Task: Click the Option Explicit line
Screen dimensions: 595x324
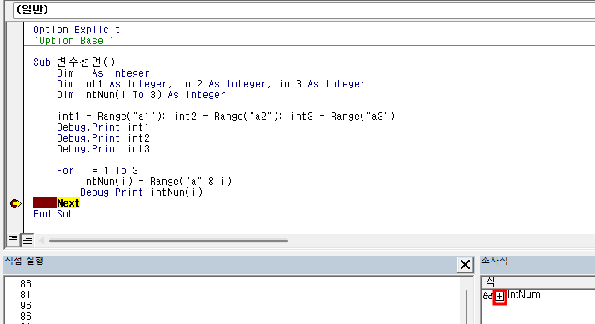Action: click(x=77, y=30)
